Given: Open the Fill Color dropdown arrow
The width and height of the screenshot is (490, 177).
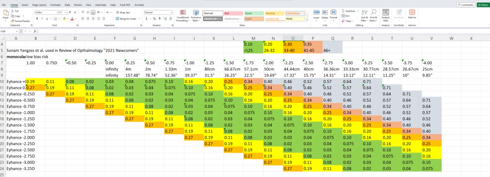Looking at the screenshot, I should tap(67, 18).
